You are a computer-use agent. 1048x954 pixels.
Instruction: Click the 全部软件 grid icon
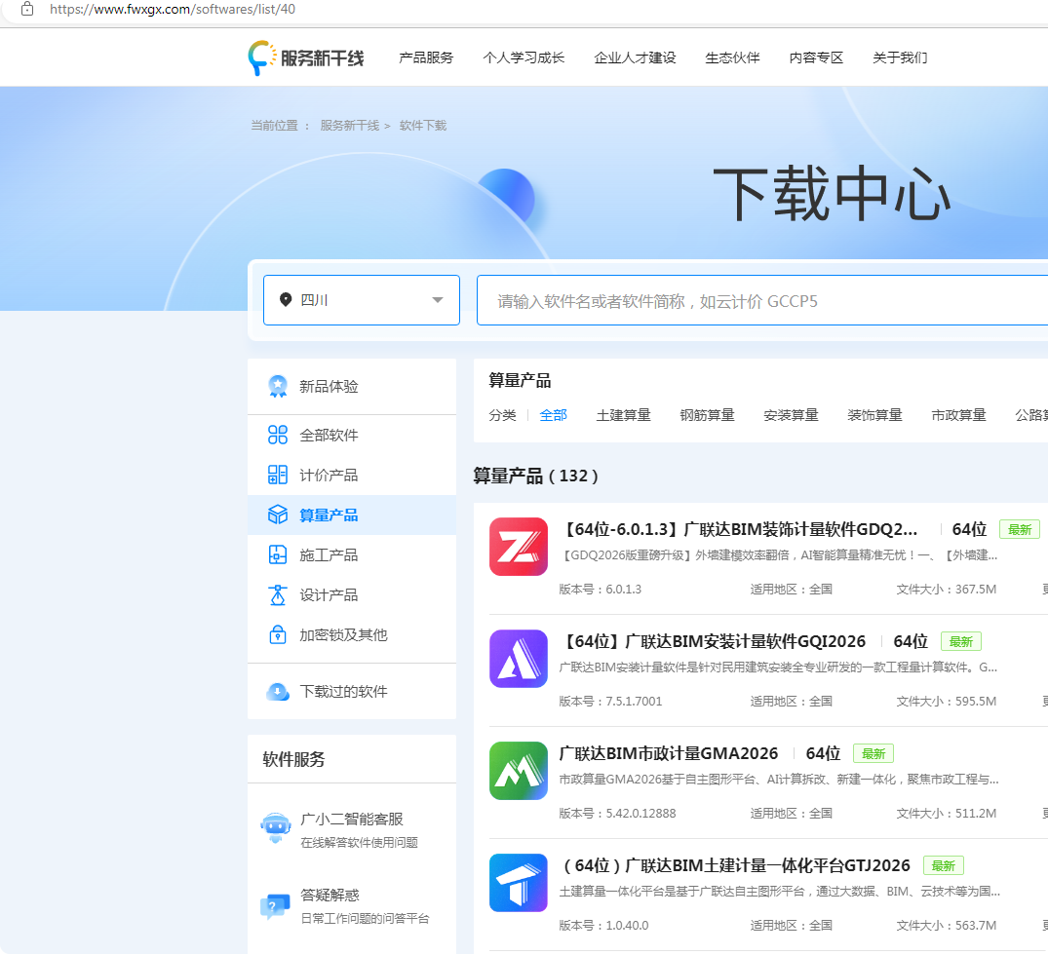click(278, 435)
